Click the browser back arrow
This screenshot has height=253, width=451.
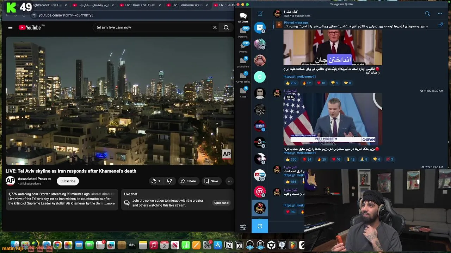7,15
